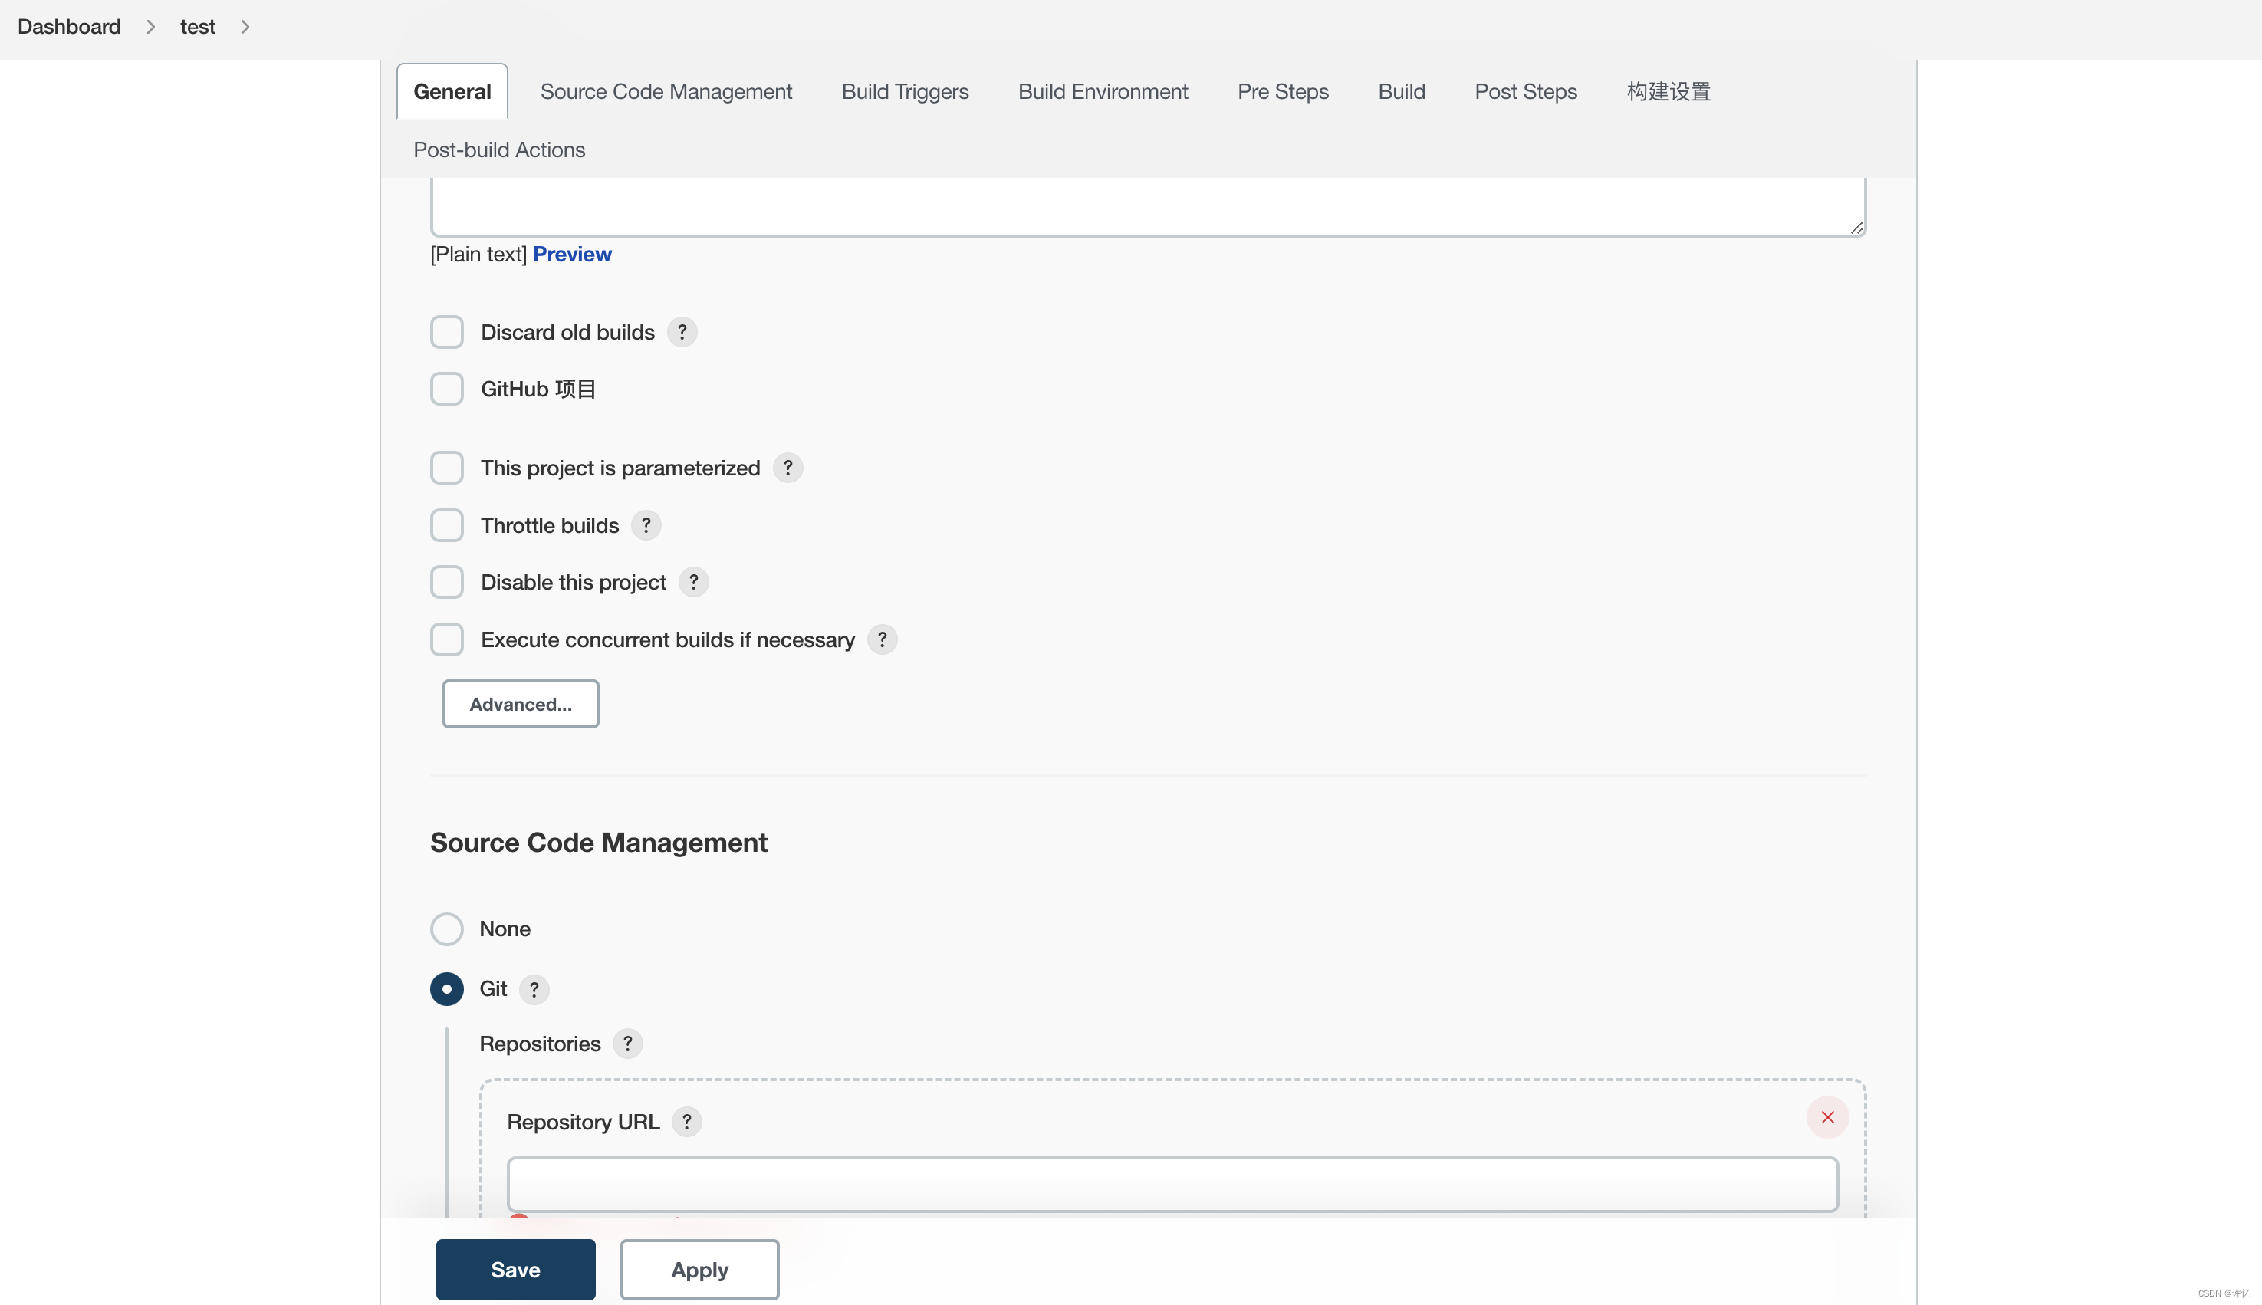Click the help icon next to Repository URL
Viewport: 2262px width, 1305px height.
pos(687,1120)
